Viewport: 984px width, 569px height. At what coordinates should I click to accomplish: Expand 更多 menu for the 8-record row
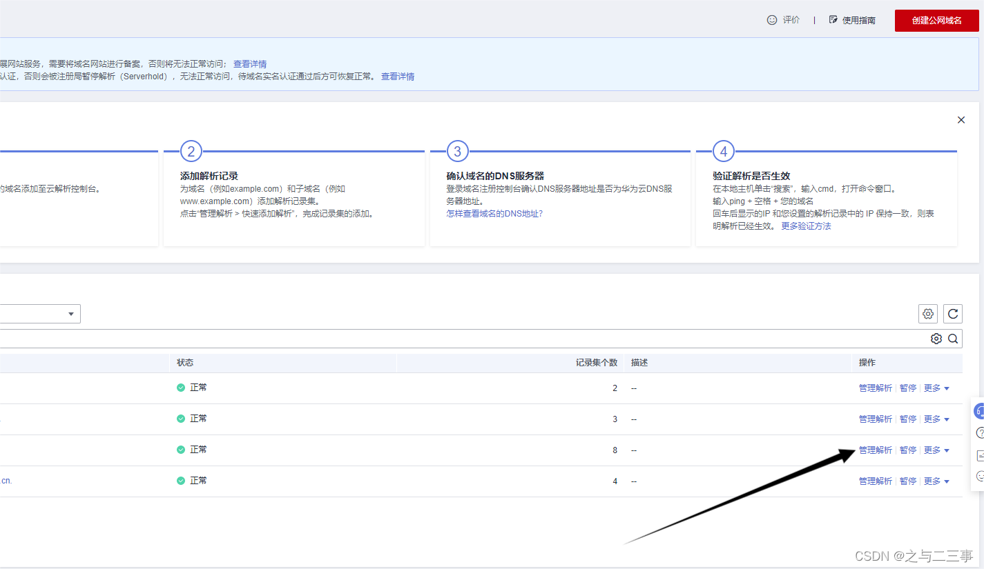pyautogui.click(x=936, y=450)
